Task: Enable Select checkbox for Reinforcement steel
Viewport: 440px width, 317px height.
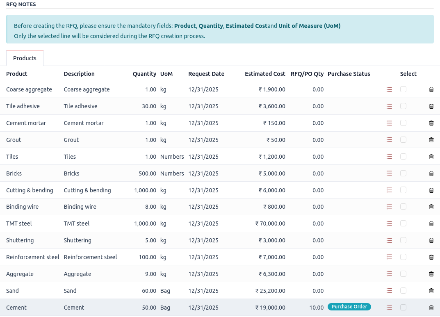Action: point(403,257)
